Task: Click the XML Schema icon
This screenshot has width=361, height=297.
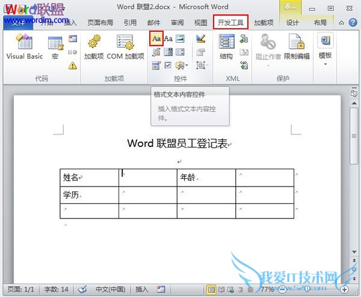Action: (x=244, y=39)
